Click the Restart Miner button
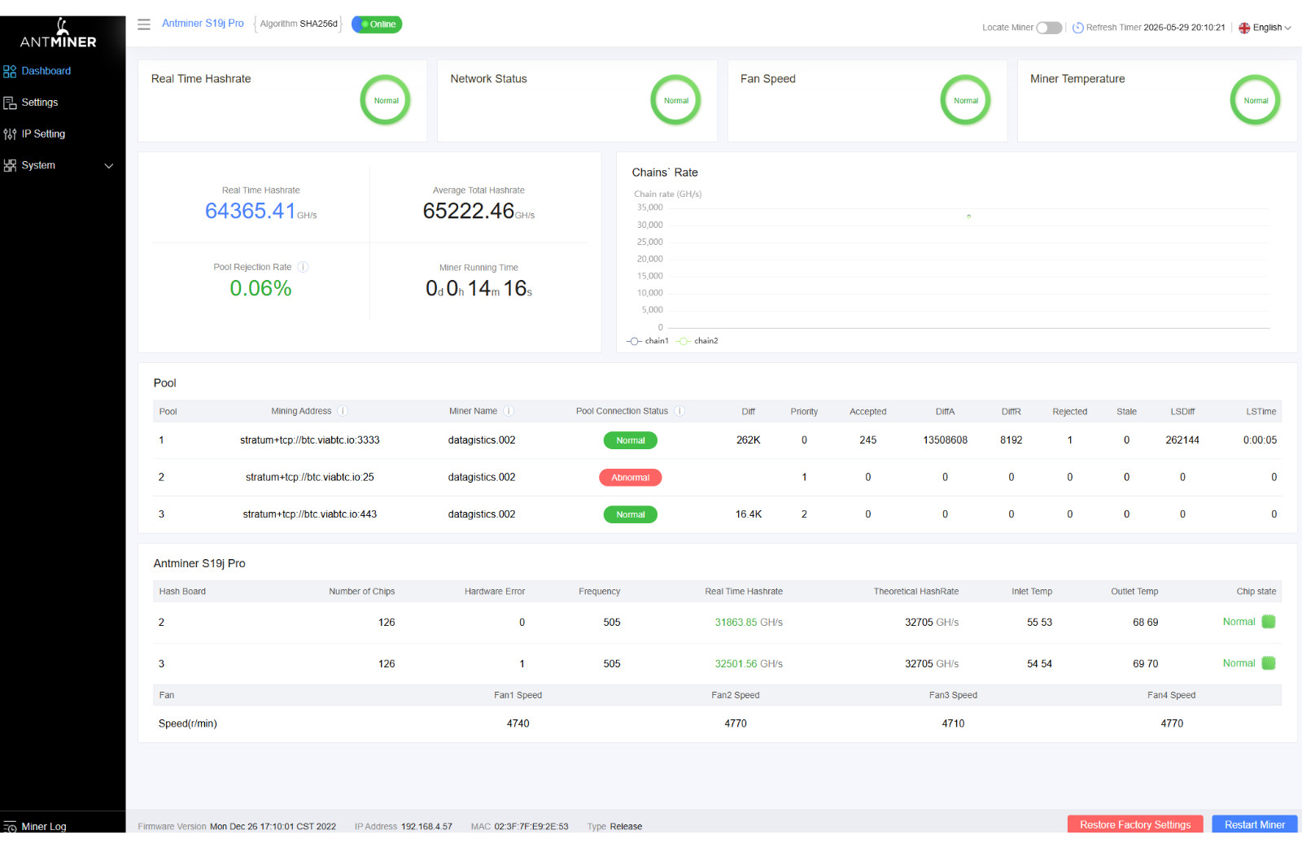 pyautogui.click(x=1255, y=824)
